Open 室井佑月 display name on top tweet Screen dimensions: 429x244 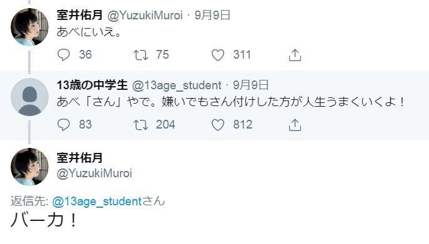[79, 15]
